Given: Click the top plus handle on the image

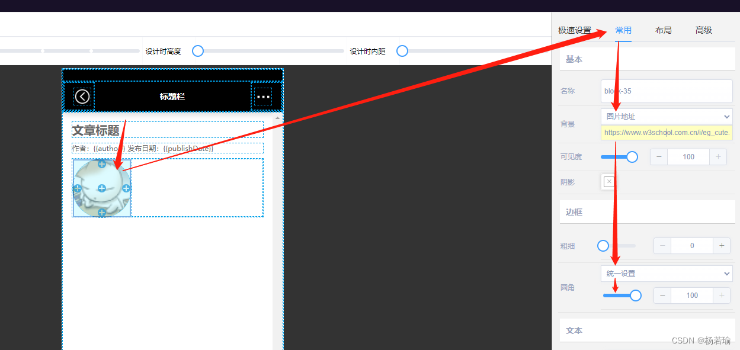Looking at the screenshot, I should coord(102,163).
